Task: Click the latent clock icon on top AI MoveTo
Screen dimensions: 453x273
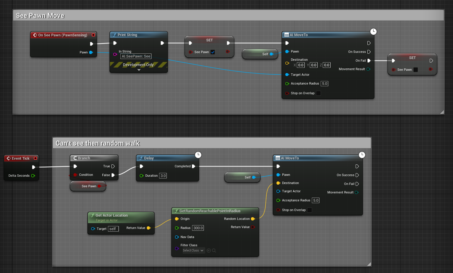Action: [x=373, y=31]
